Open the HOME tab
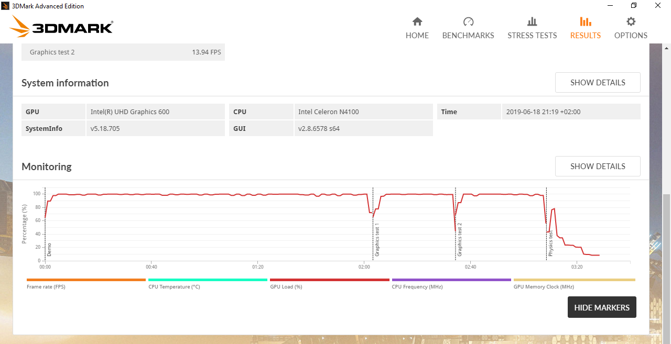Viewport: 671px width, 344px height. point(417,28)
